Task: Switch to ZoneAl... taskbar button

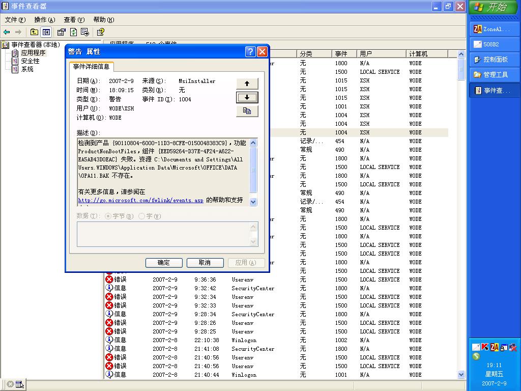Action: tap(494, 29)
